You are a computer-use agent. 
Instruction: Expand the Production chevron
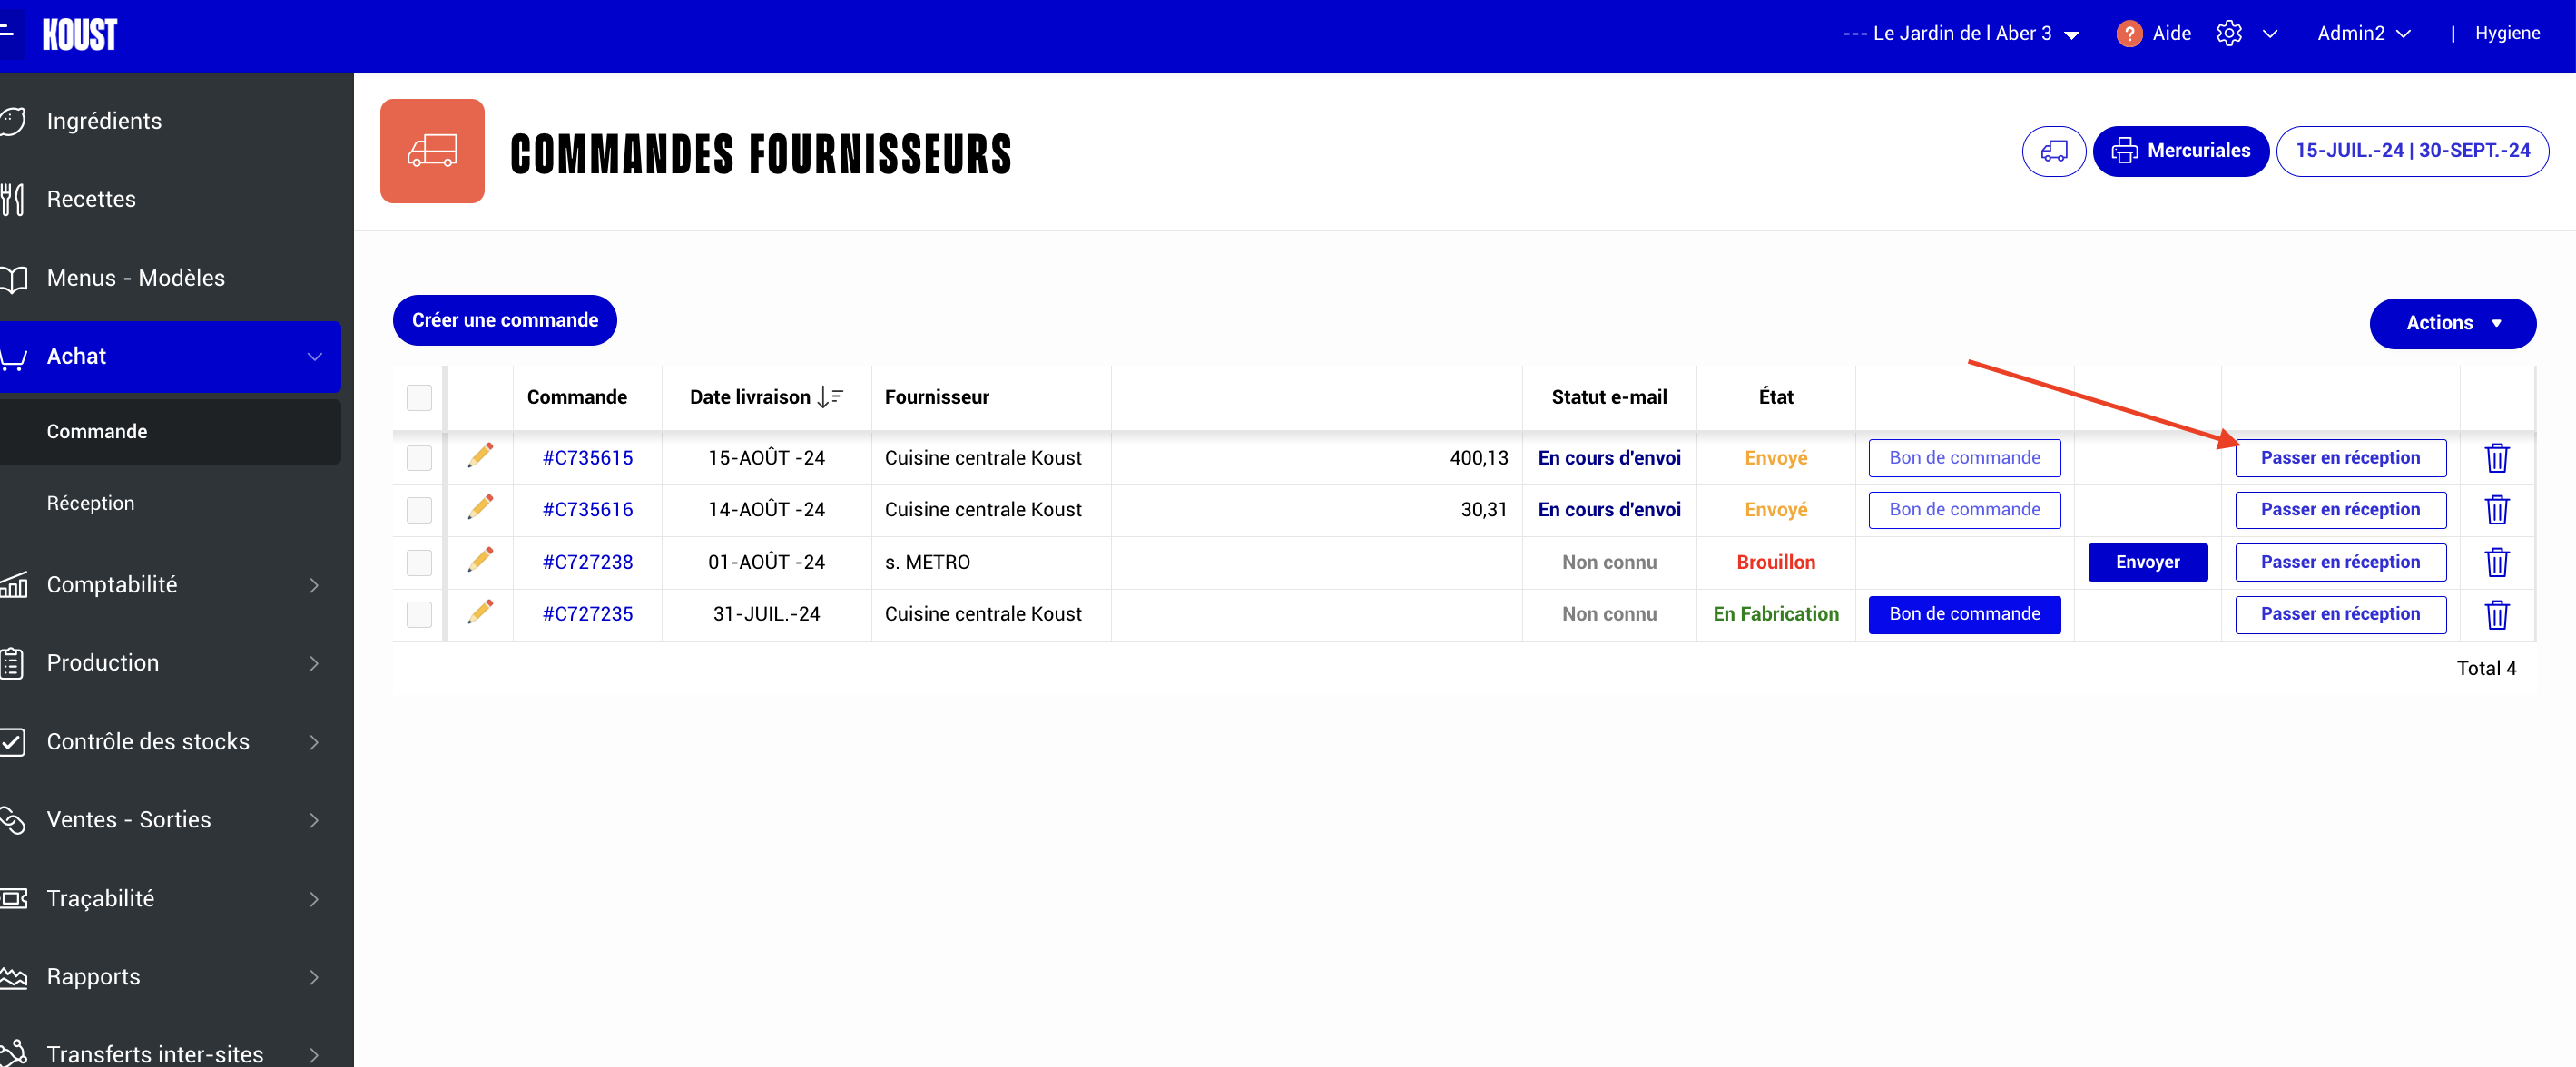[x=314, y=664]
